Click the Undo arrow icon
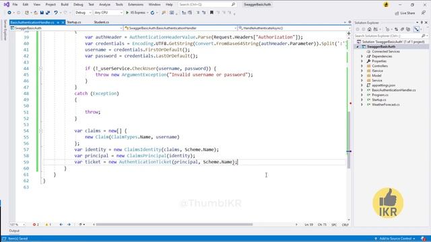This screenshot has height=242, width=431. (56, 13)
